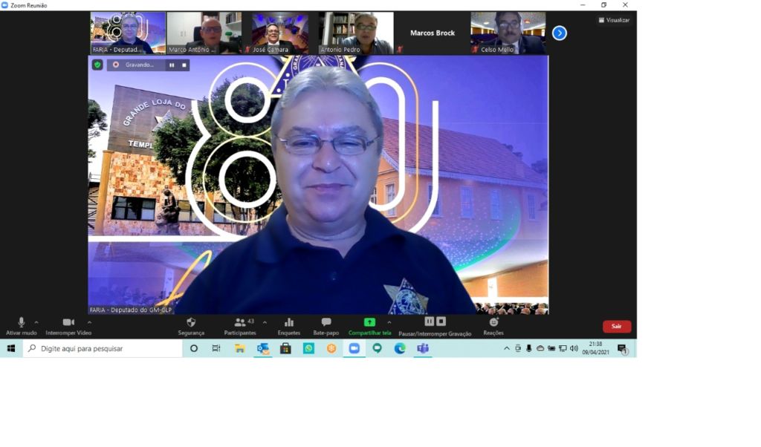The image size is (761, 447).
Task: Open the orange app icon on taskbar
Action: [331, 348]
